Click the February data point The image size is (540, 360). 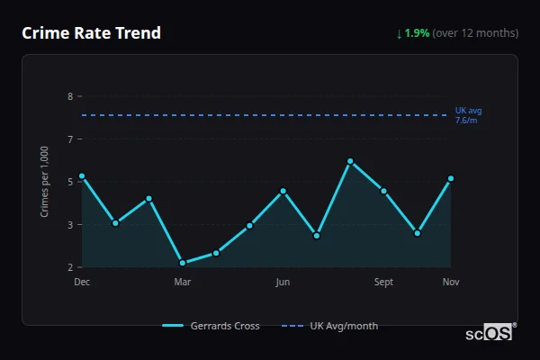[x=149, y=198]
